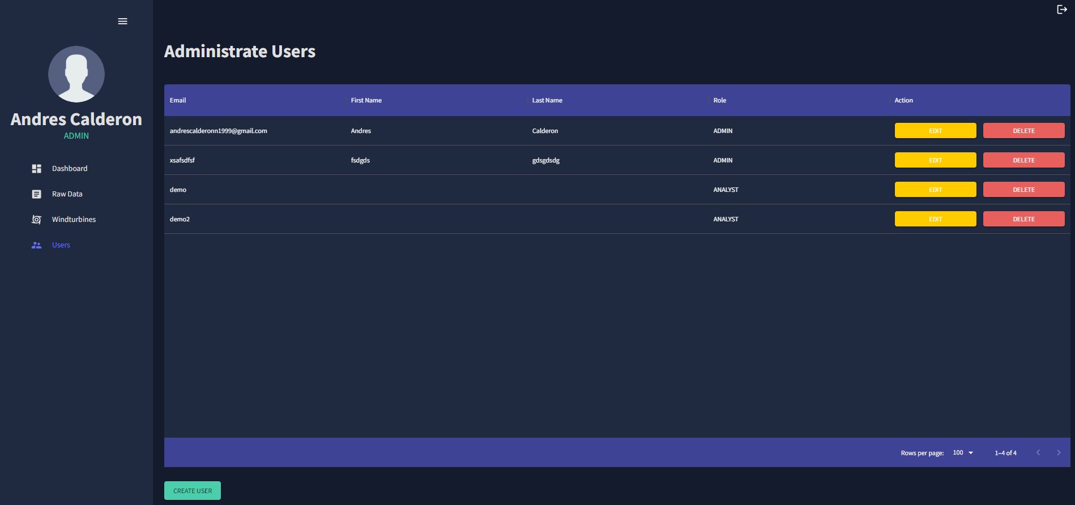Edit the demo2 user

[935, 219]
